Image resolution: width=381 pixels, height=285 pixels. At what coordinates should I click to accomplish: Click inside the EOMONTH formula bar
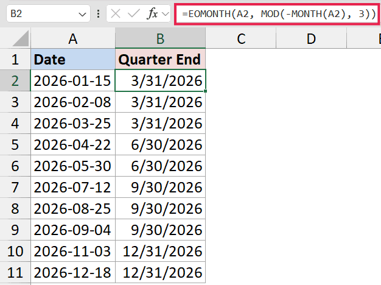point(277,14)
